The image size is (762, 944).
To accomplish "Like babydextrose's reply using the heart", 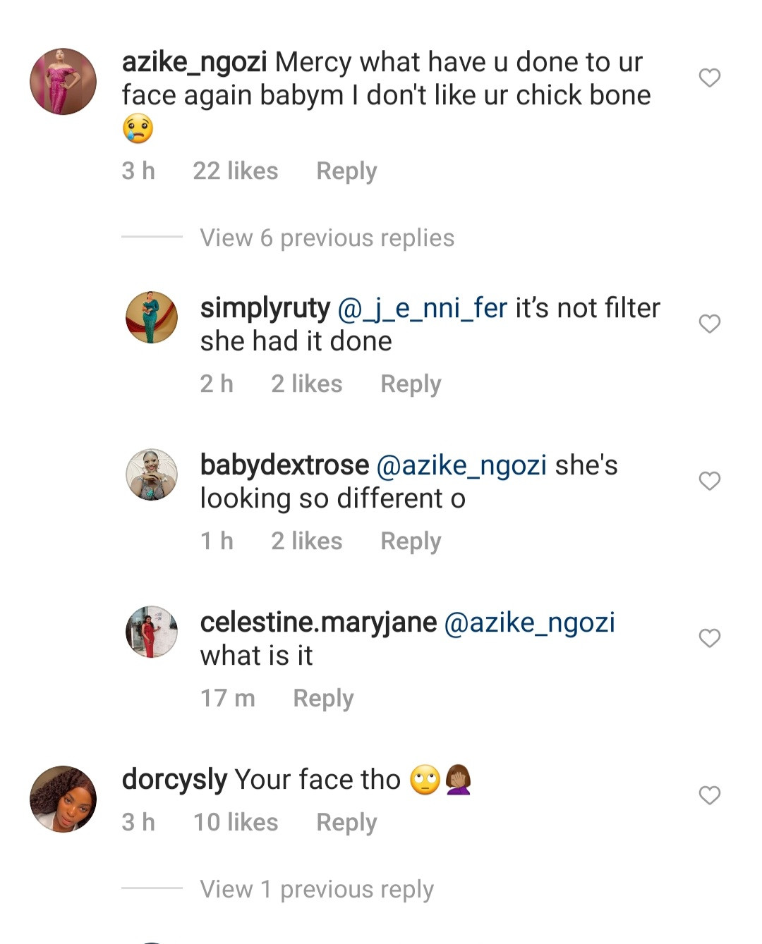I will [709, 481].
